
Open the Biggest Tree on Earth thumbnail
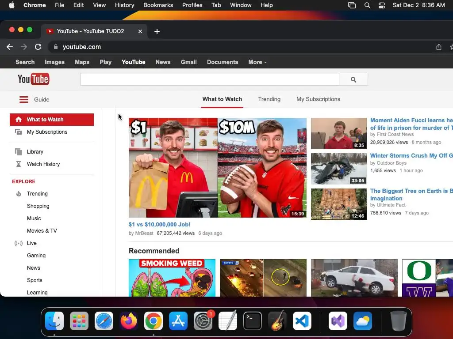pyautogui.click(x=338, y=204)
